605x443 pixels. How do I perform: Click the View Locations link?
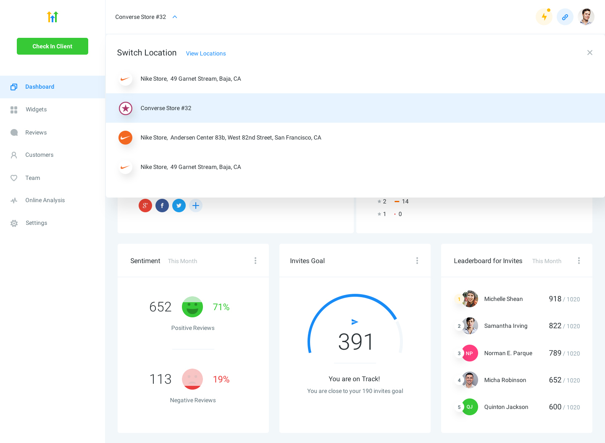(206, 53)
